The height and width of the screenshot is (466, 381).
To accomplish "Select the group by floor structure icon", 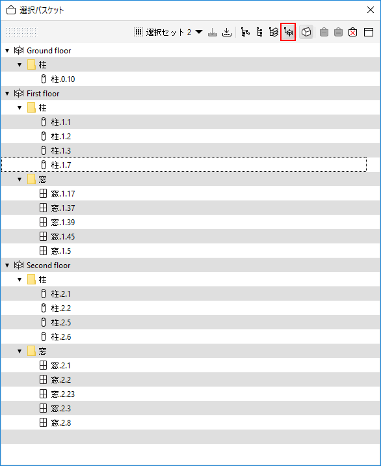I will [x=288, y=32].
